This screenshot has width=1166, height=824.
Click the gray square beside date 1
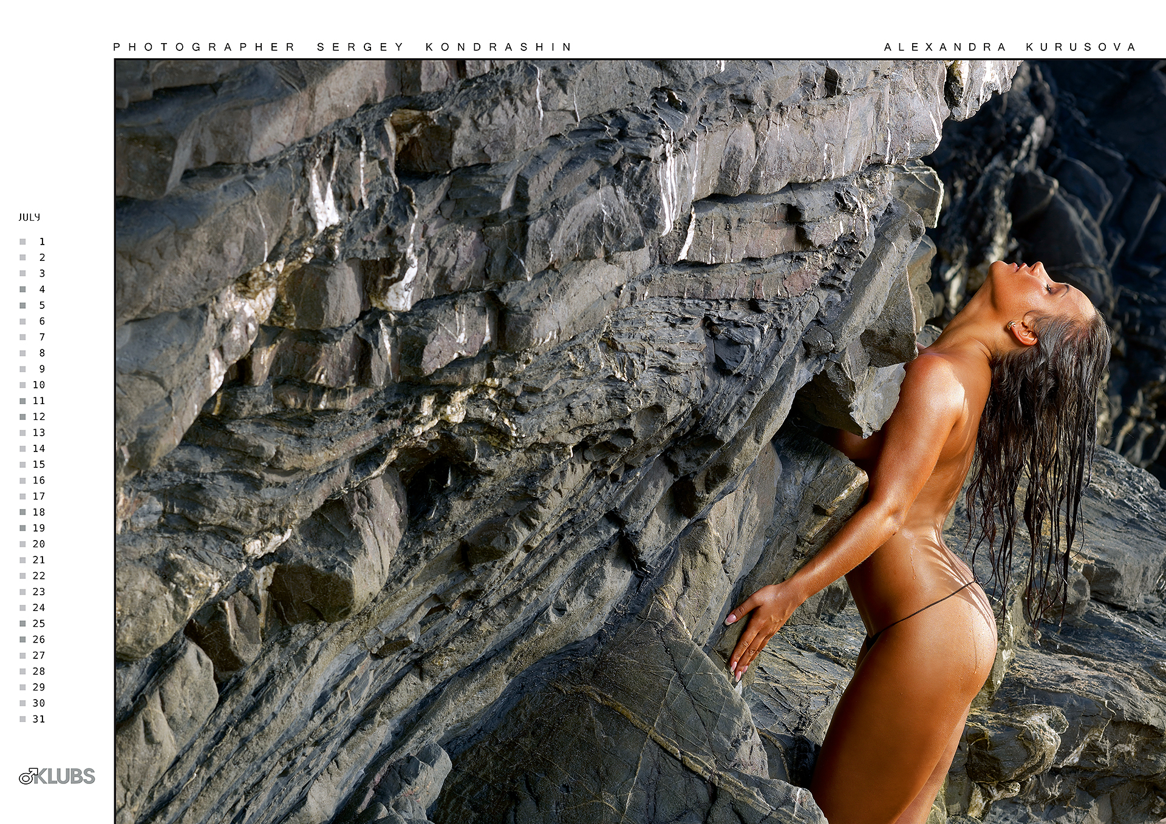pyautogui.click(x=22, y=241)
